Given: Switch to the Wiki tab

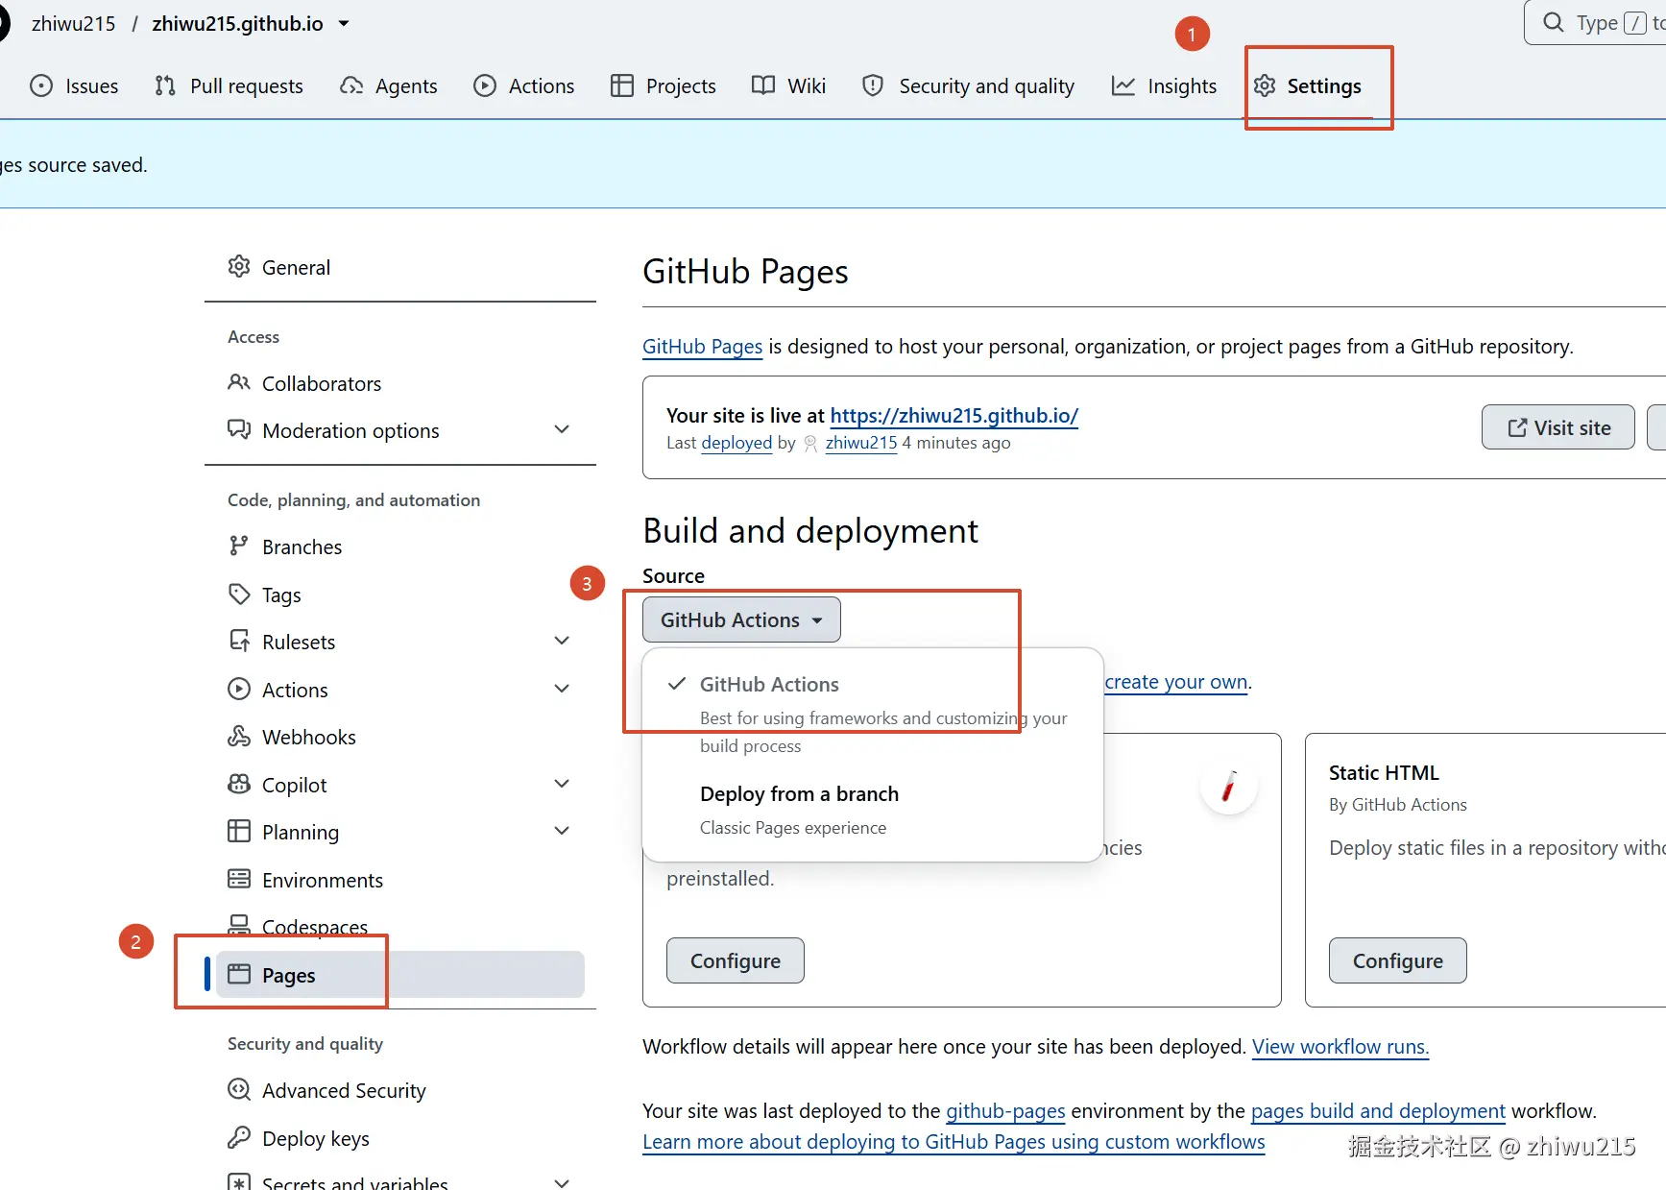Looking at the screenshot, I should 789,86.
